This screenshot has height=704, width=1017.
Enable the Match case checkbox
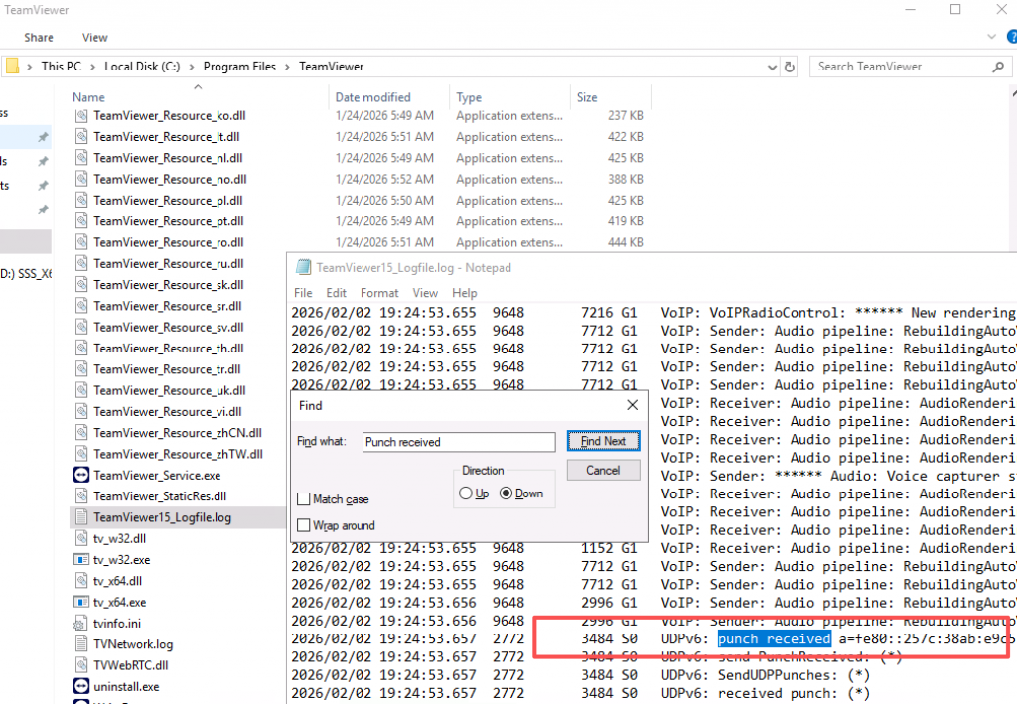click(304, 499)
